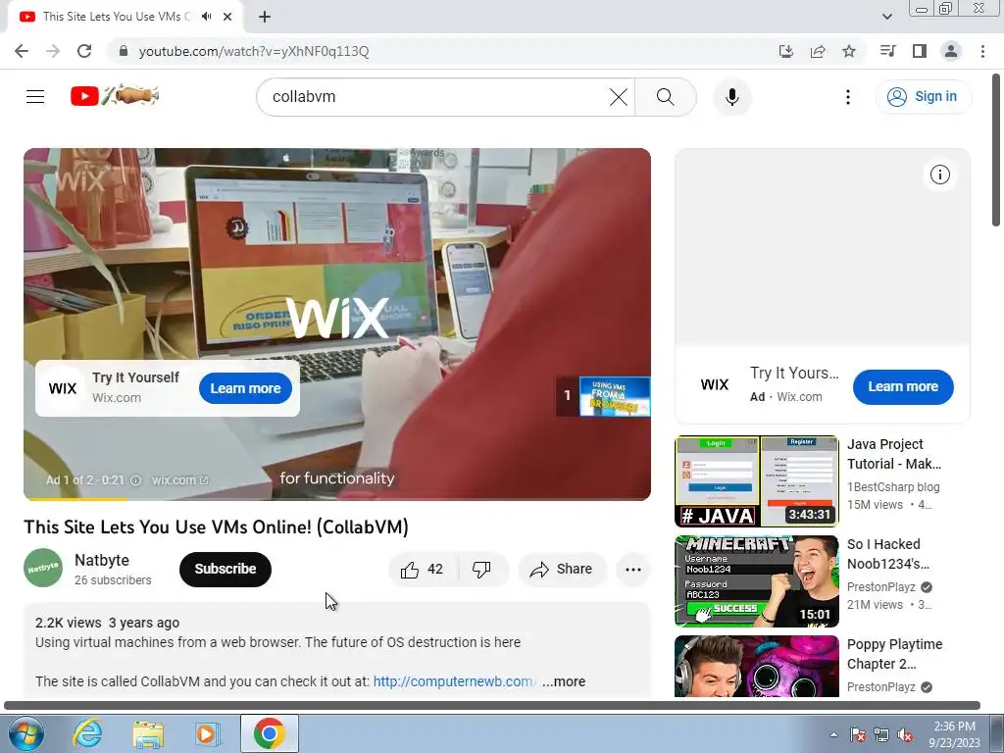The image size is (1004, 753).
Task: Open the tray network icon
Action: coord(881,735)
